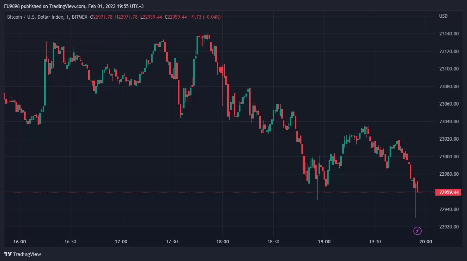The image size is (467, 261).
Task: Click the 18:00 time axis label
Action: (222, 242)
